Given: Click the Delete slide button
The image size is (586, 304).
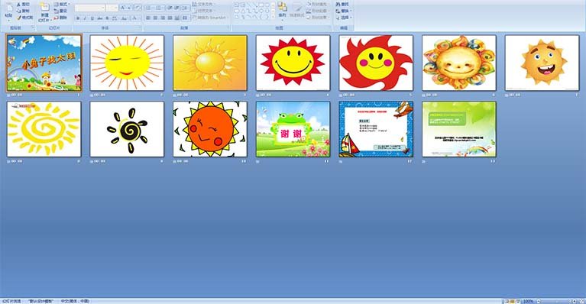Looking at the screenshot, I should coord(60,18).
